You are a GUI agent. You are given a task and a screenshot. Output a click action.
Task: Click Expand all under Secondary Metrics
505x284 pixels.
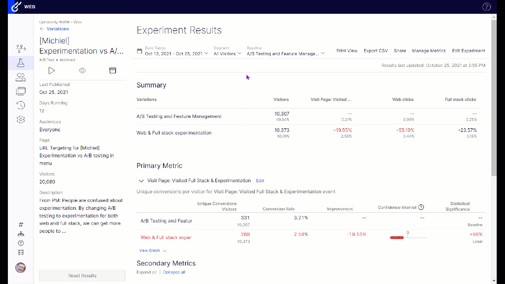(146, 272)
